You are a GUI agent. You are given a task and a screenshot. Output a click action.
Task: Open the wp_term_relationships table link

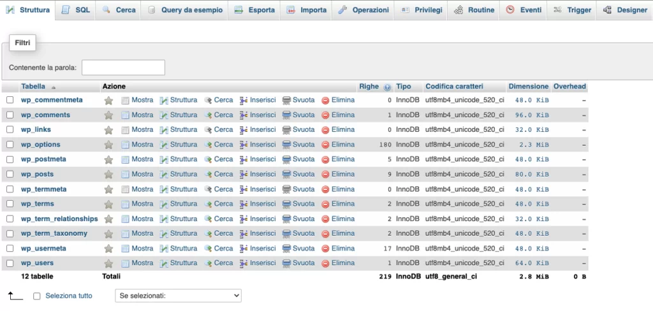(59, 219)
